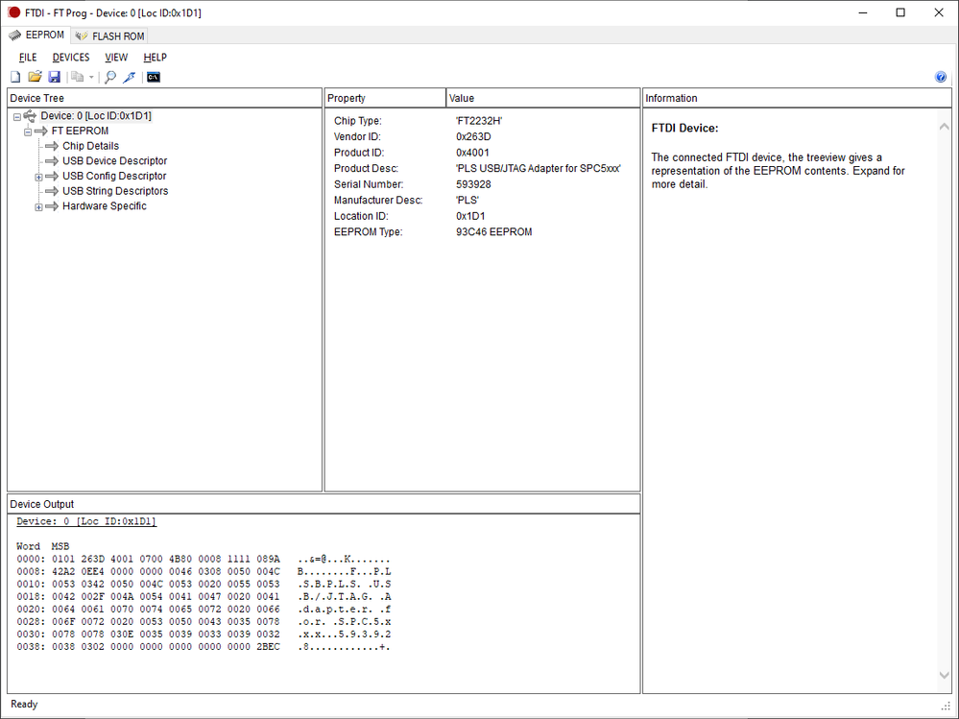The width and height of the screenshot is (959, 719).
Task: Click the Property column header
Action: [385, 99]
